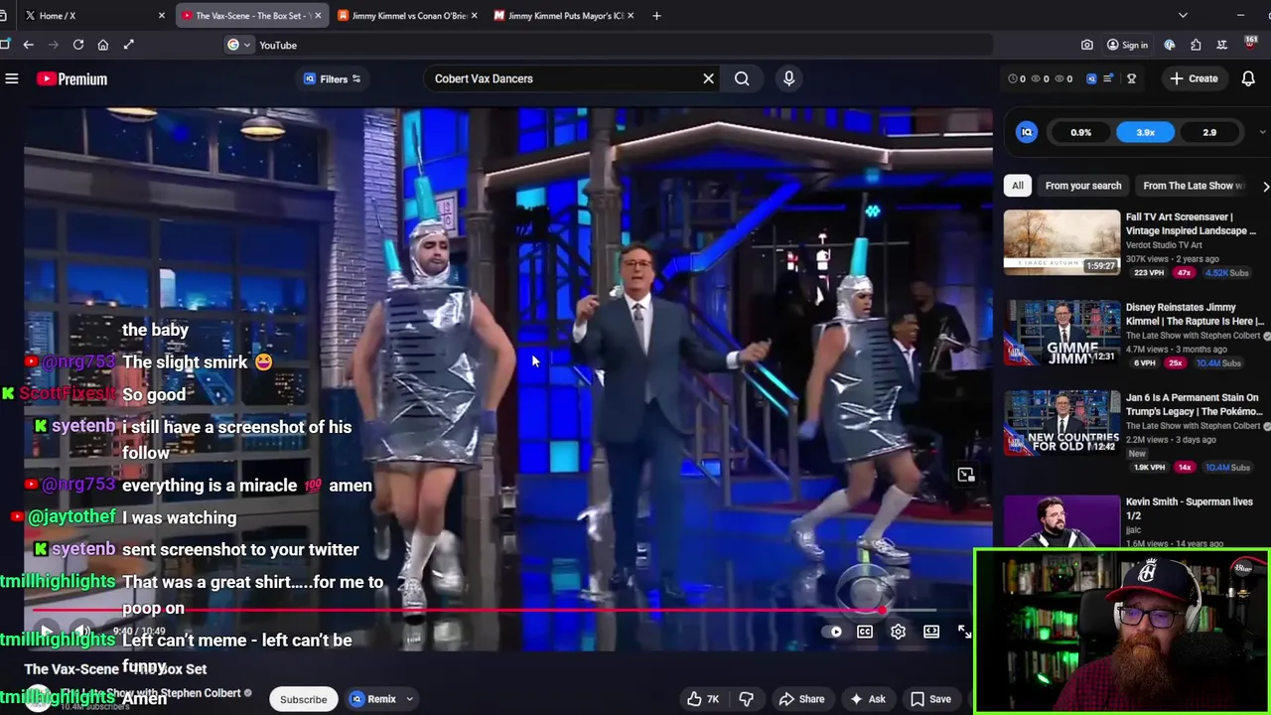This screenshot has height=715, width=1271.
Task: Start voice search with the microphone
Action: tap(789, 78)
